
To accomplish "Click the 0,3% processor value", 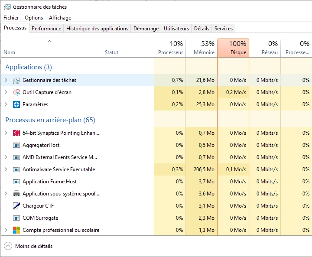I will click(x=177, y=169).
